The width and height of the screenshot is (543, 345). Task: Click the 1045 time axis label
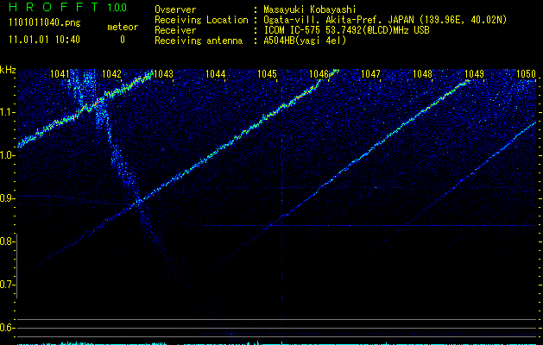tap(268, 73)
